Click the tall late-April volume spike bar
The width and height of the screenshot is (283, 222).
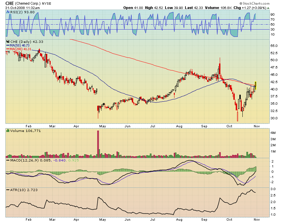pos(98,144)
